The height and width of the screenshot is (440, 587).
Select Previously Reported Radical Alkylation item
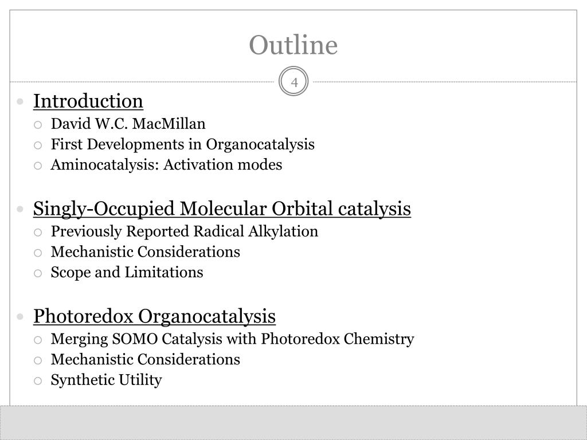(x=184, y=231)
